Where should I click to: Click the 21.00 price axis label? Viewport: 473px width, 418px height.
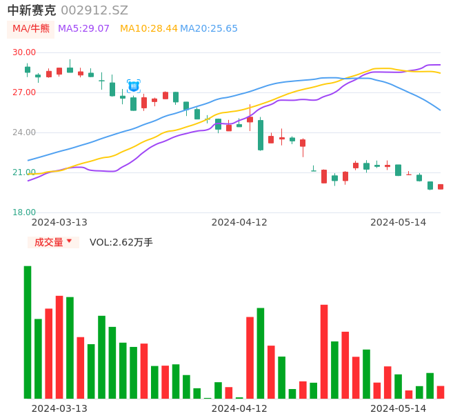tap(24, 172)
